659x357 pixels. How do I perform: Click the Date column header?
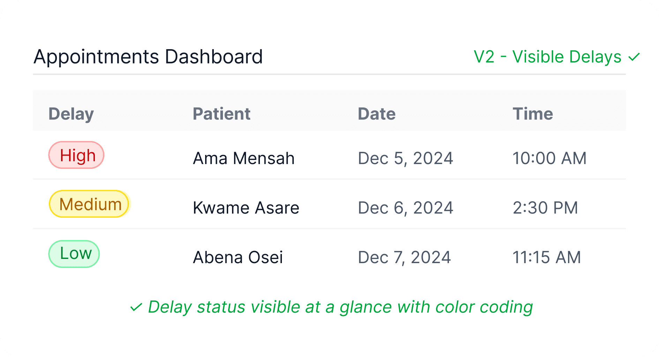pyautogui.click(x=377, y=114)
